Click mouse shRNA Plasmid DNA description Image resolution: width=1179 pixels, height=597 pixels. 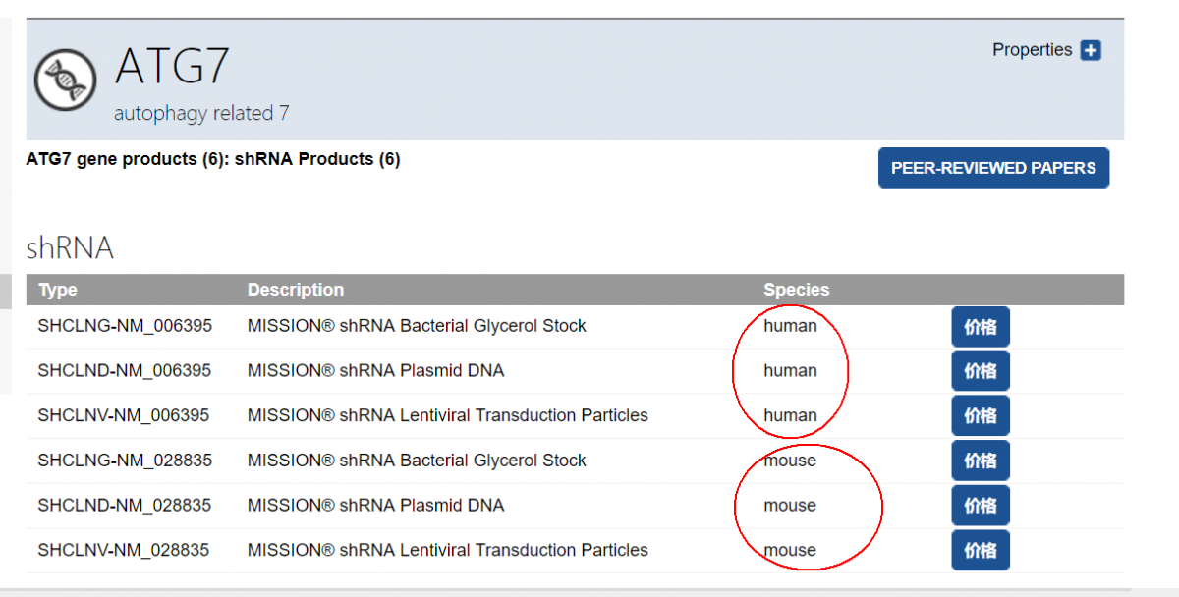(375, 506)
